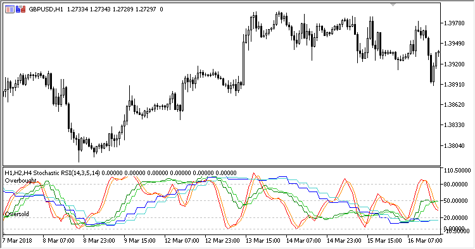Click the 12 Mar 07:00 time label
The image size is (475, 249).
click(x=182, y=241)
